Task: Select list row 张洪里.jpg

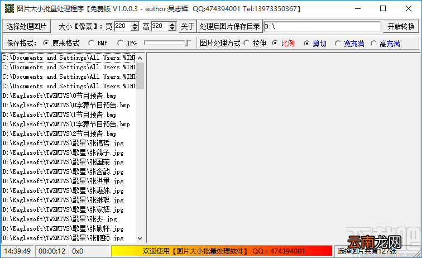Action: tap(69, 181)
